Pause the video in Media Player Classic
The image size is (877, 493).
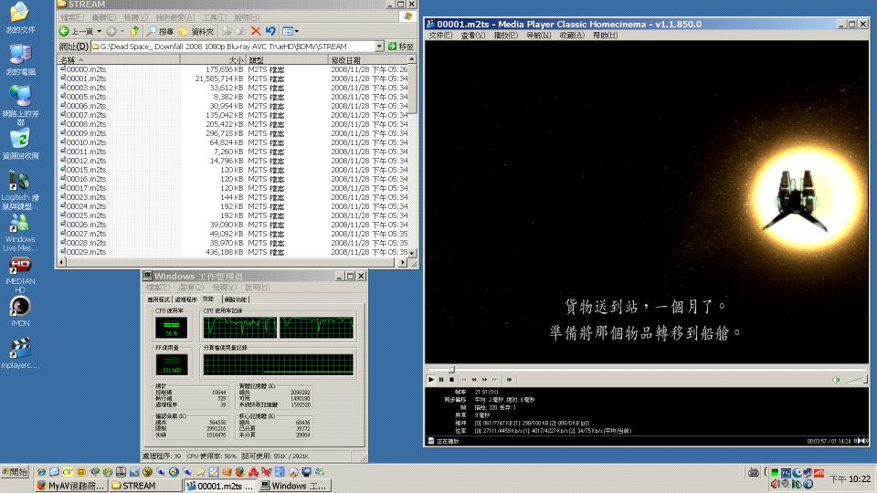coord(440,379)
